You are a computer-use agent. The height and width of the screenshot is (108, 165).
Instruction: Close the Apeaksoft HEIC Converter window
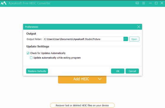point(162,3)
